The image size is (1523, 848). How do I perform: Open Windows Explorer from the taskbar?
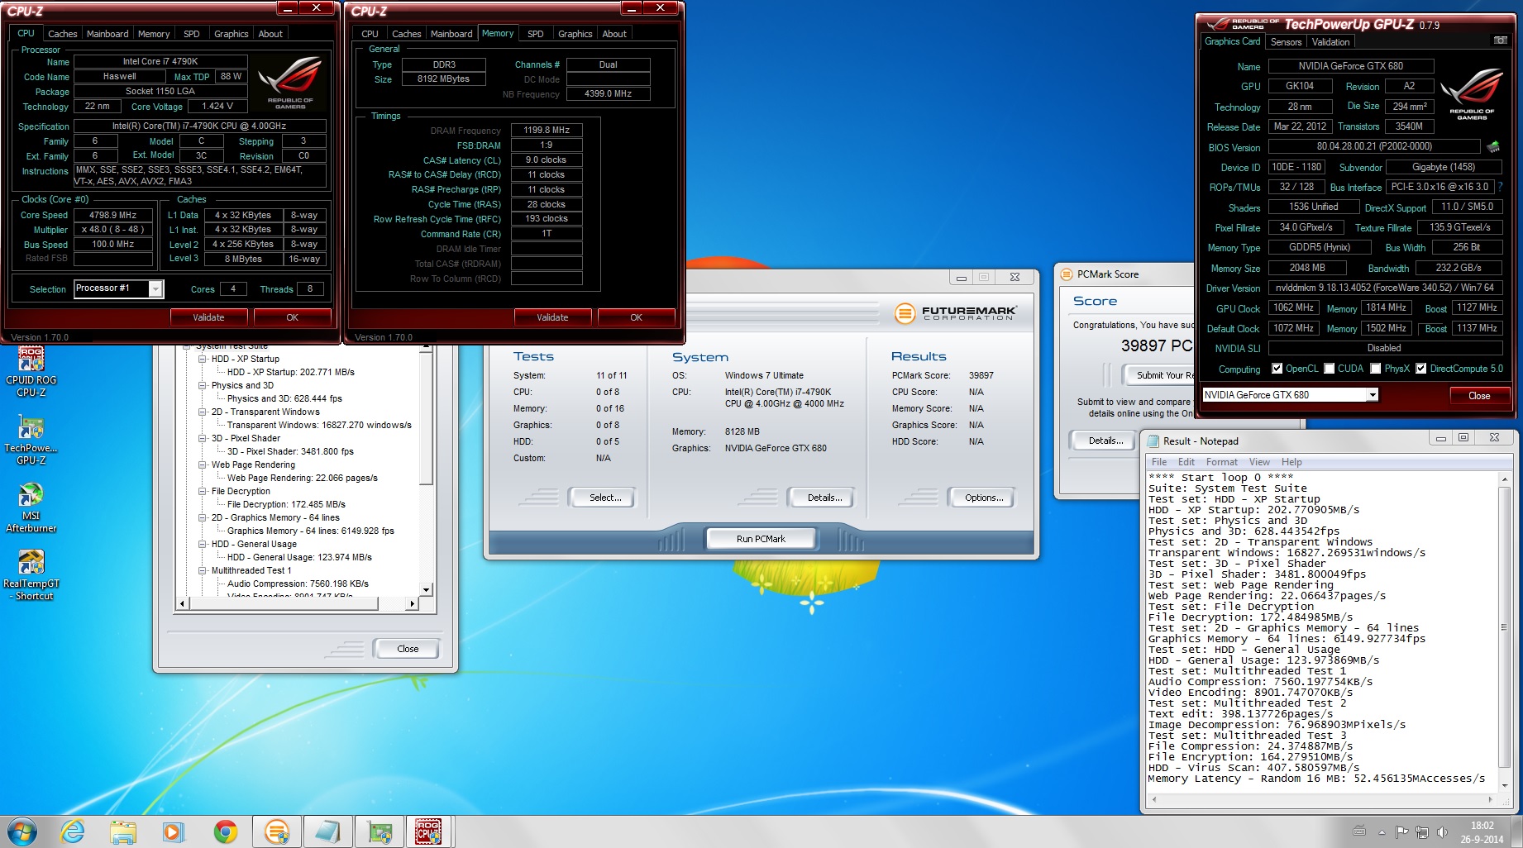coord(123,831)
